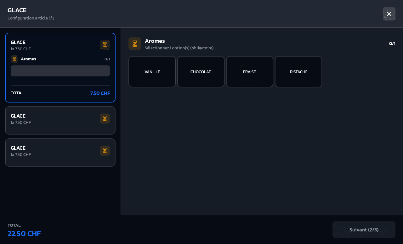Click the GLACE title in the dialog header
Viewport: 403px width, 244px height.
coord(17,10)
